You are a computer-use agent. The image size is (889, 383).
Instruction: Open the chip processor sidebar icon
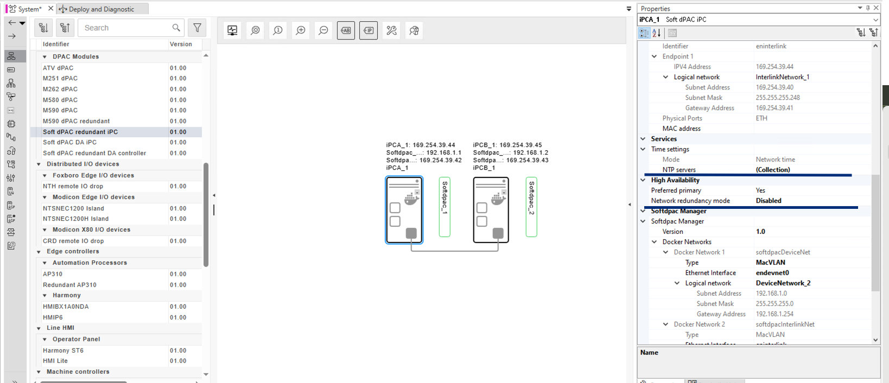pyautogui.click(x=11, y=124)
